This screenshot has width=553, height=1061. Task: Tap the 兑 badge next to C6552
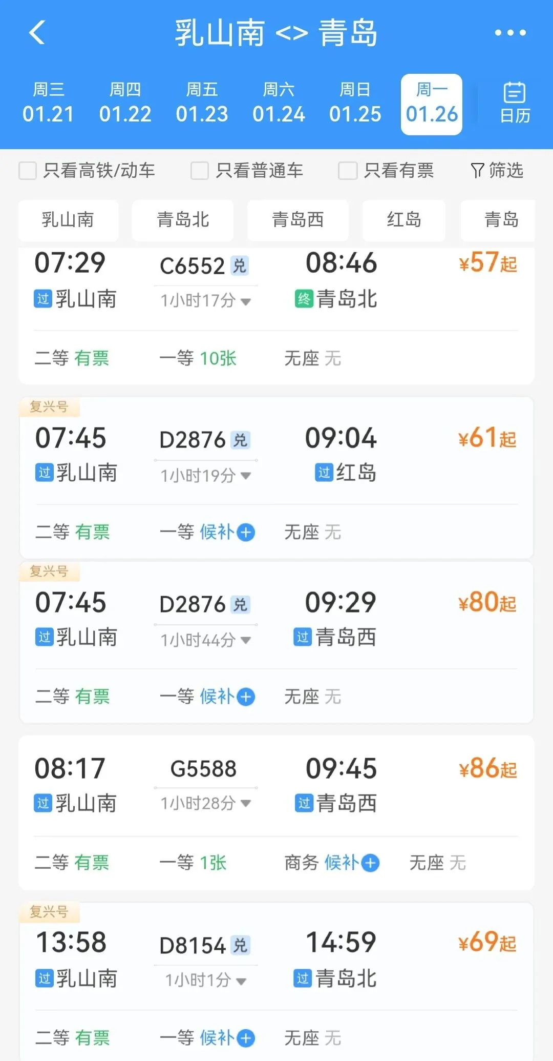click(x=239, y=266)
